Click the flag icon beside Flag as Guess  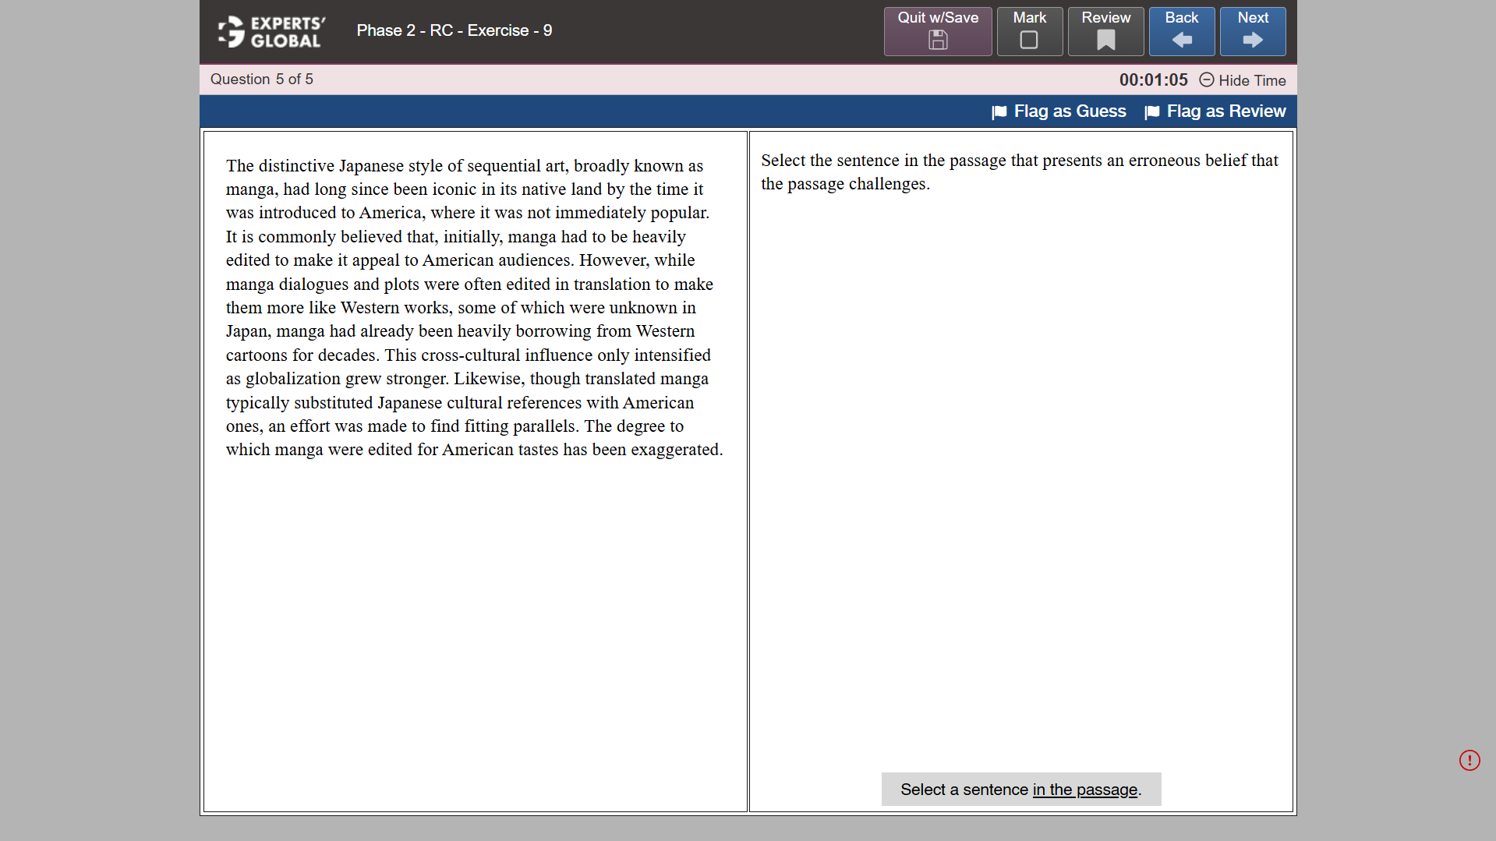999,111
